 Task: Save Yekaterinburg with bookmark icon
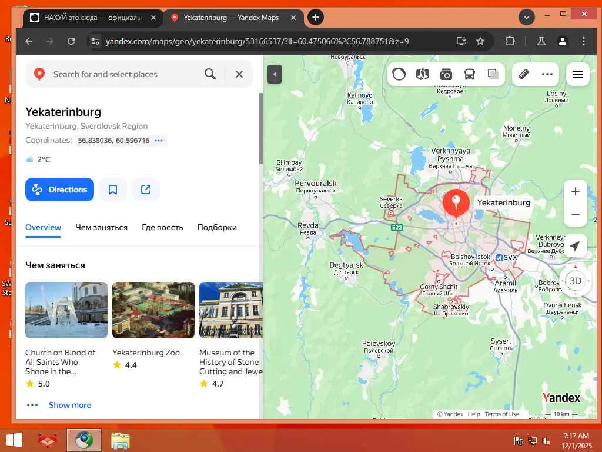(113, 190)
